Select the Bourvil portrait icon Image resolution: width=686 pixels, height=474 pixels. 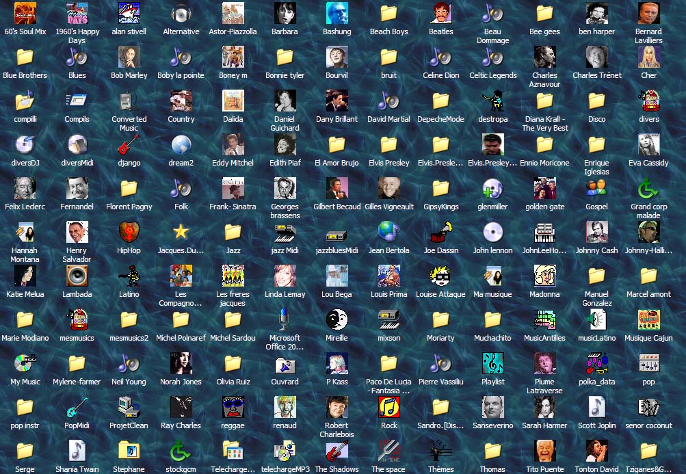(337, 57)
